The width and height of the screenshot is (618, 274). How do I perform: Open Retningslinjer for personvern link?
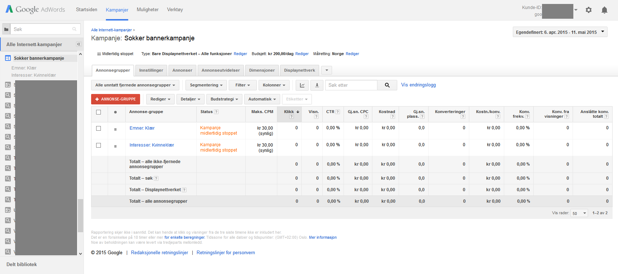coord(226,253)
